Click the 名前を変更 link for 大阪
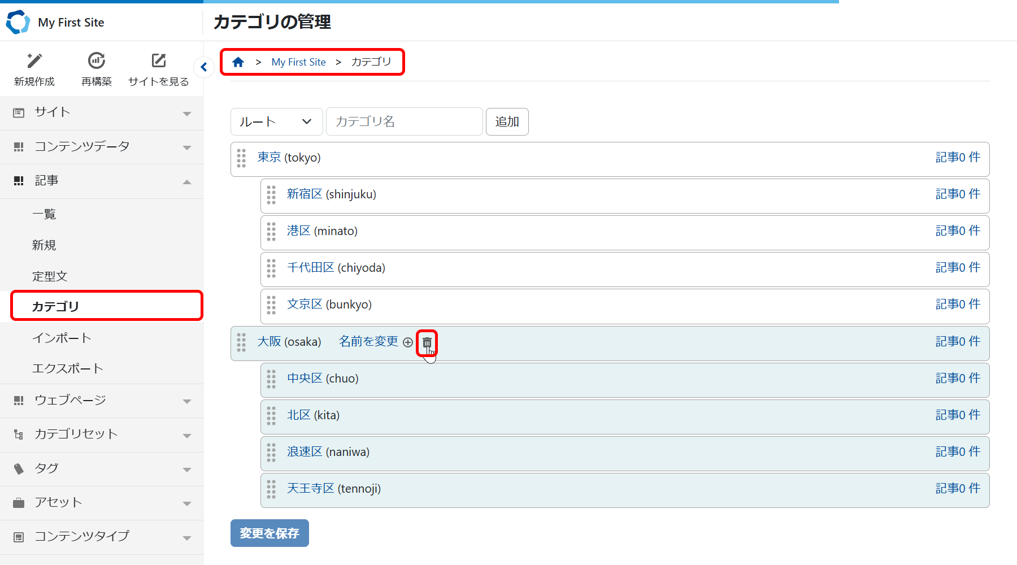This screenshot has height=565, width=1017. (x=368, y=342)
